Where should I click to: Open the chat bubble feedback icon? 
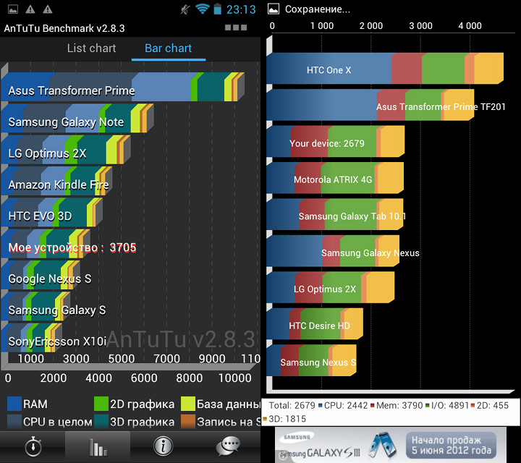[x=228, y=446]
